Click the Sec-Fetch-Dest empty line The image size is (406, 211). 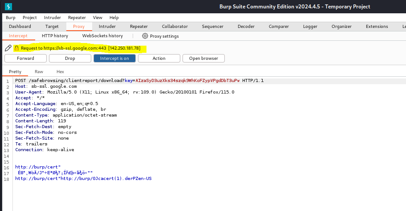[43, 127]
